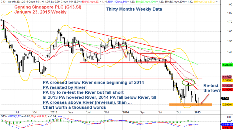The height and width of the screenshot is (130, 233).
Task: Click the red -0.03706 signal value tag
Action: tap(227, 128)
